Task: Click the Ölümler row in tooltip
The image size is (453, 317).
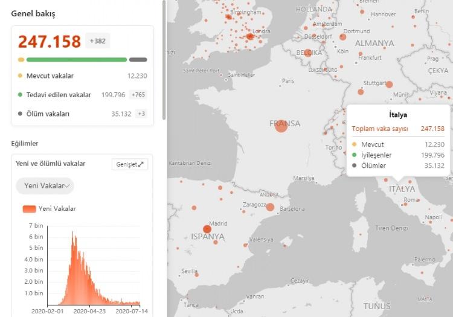Action: point(398,165)
